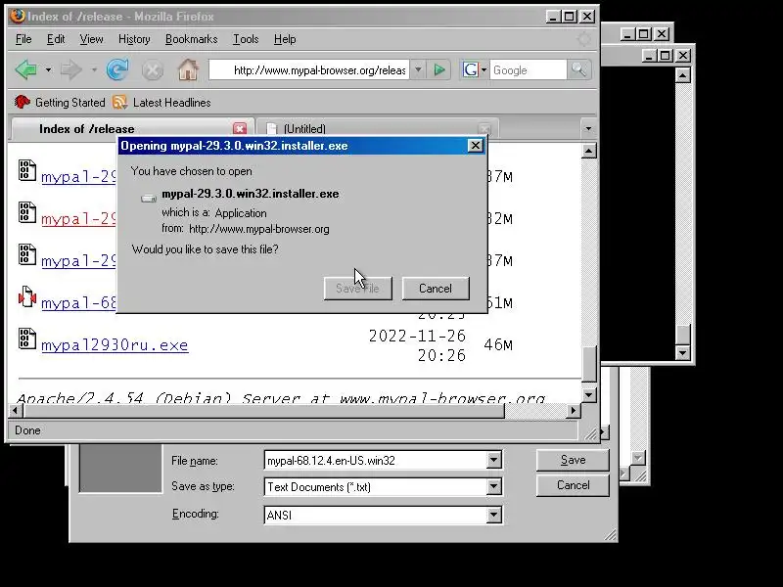Close the Opening mypal-29.3.0 dialog

pyautogui.click(x=475, y=146)
